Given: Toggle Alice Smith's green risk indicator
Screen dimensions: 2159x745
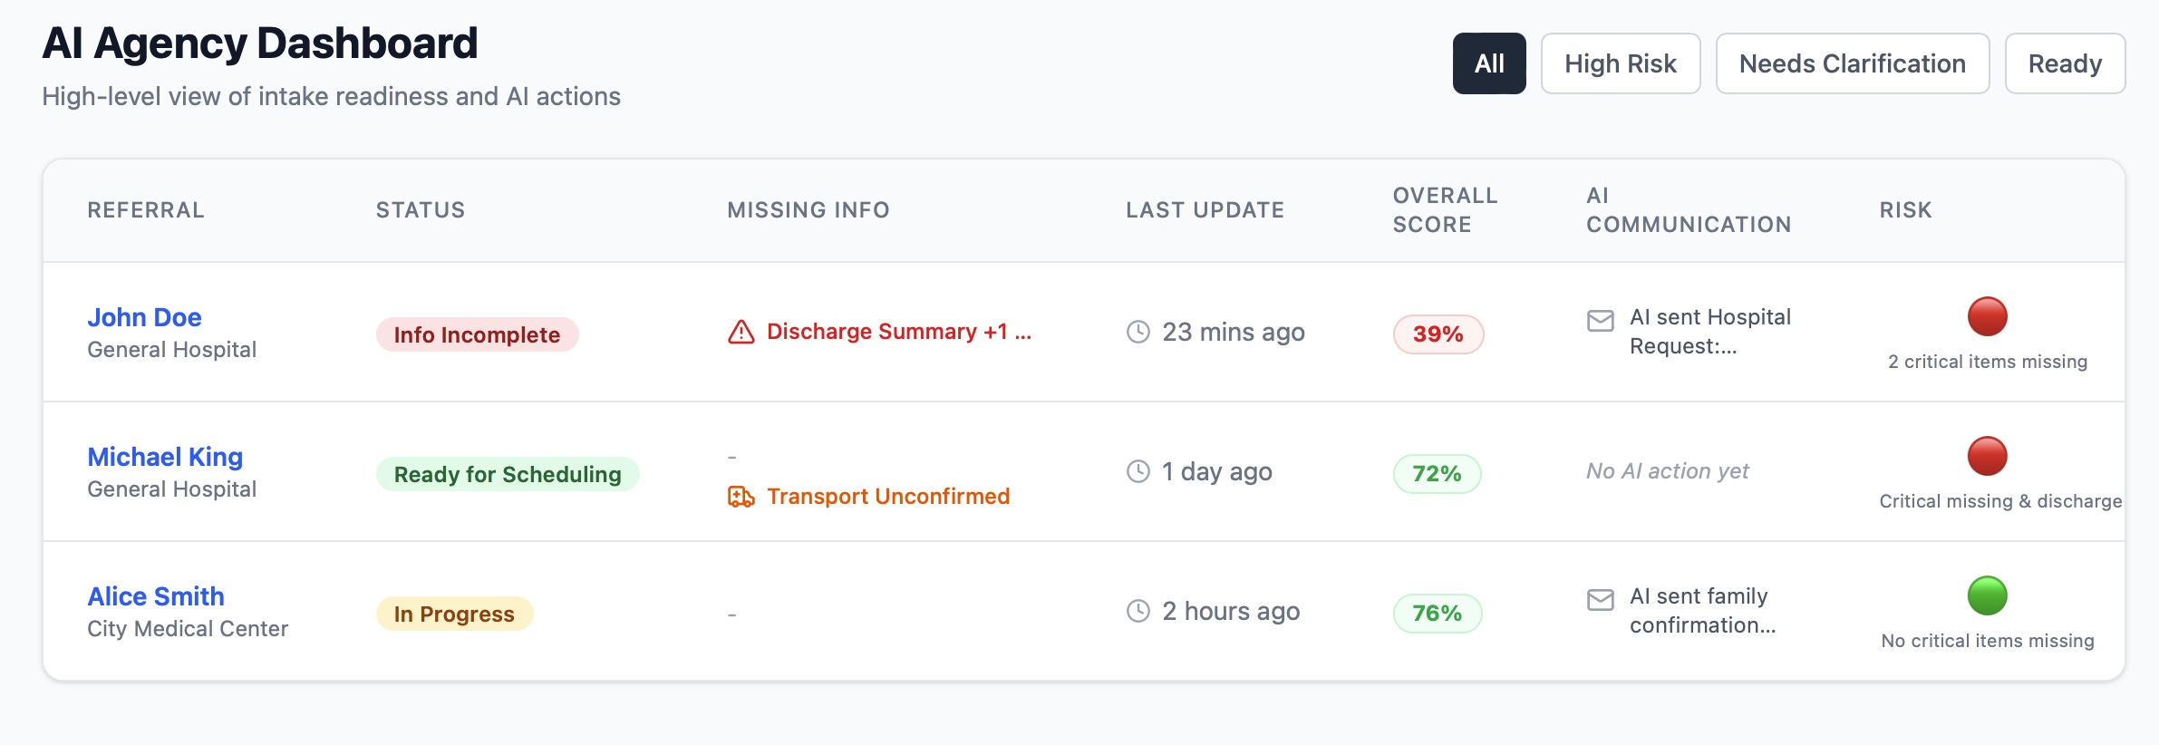Looking at the screenshot, I should [x=1986, y=596].
